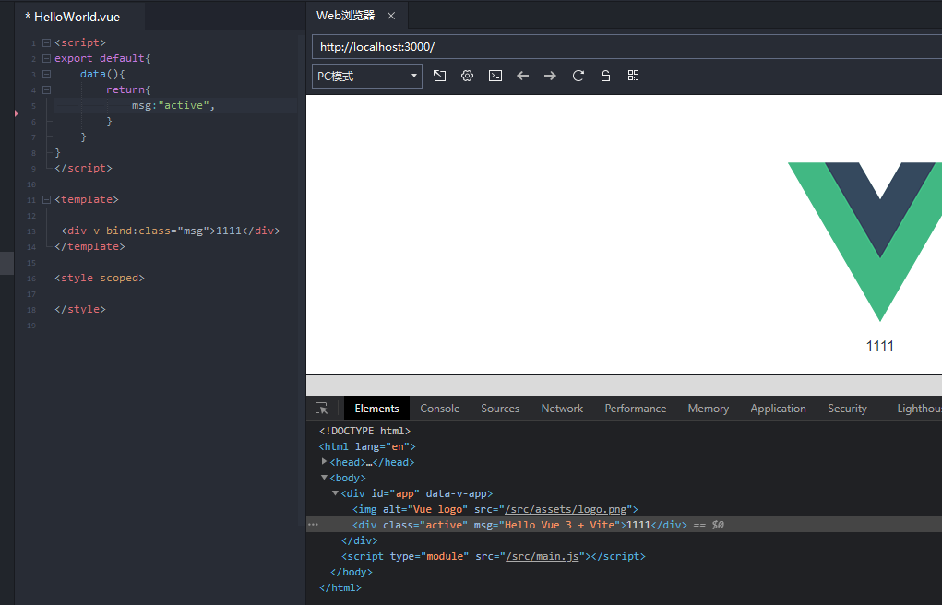Close the Web浏览器 tab
The image size is (942, 605).
click(x=391, y=16)
